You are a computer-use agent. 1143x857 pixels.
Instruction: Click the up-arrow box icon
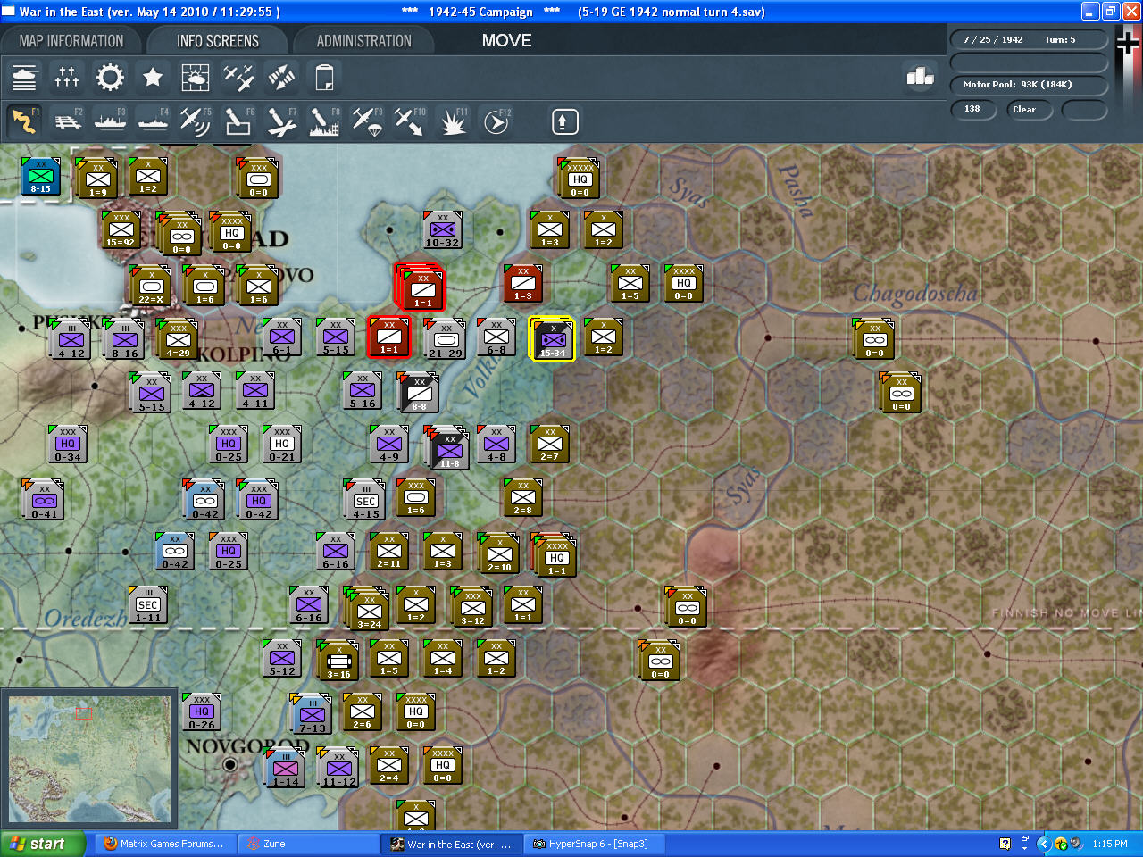click(564, 121)
